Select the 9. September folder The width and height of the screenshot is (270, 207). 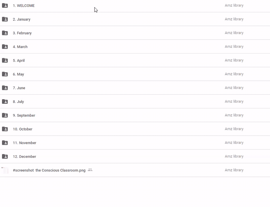pyautogui.click(x=24, y=115)
